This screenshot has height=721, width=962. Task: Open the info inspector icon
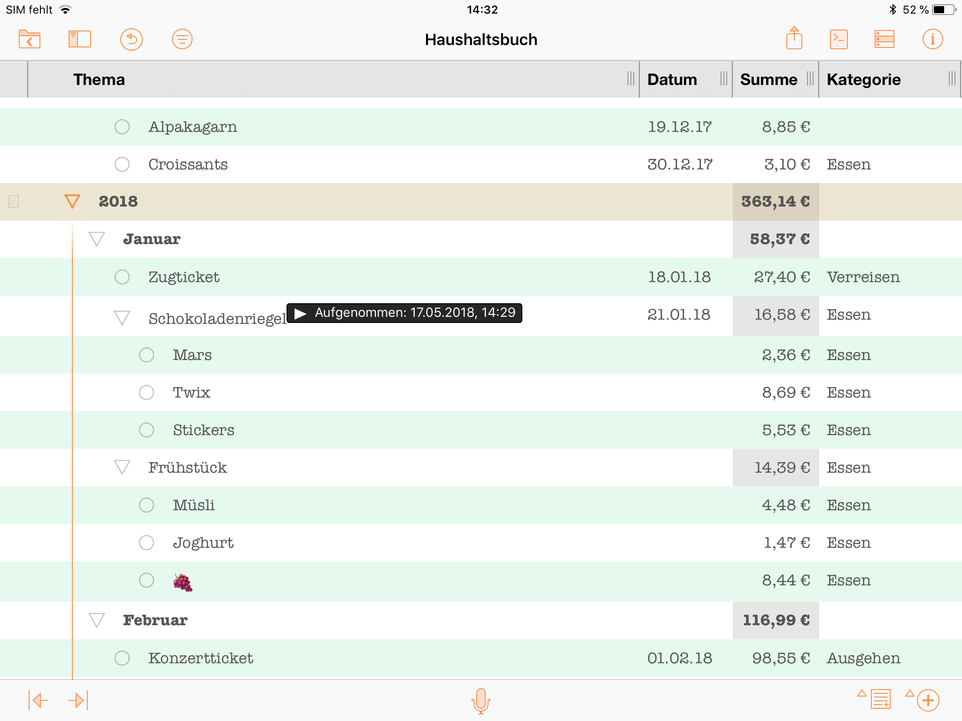(932, 39)
